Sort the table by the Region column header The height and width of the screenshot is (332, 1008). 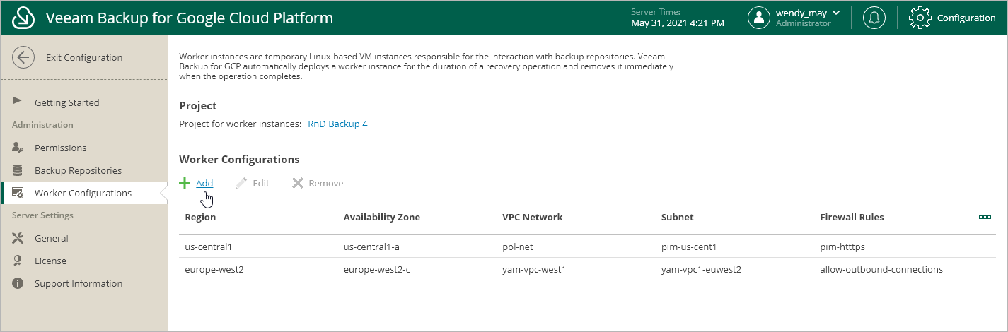pos(200,217)
